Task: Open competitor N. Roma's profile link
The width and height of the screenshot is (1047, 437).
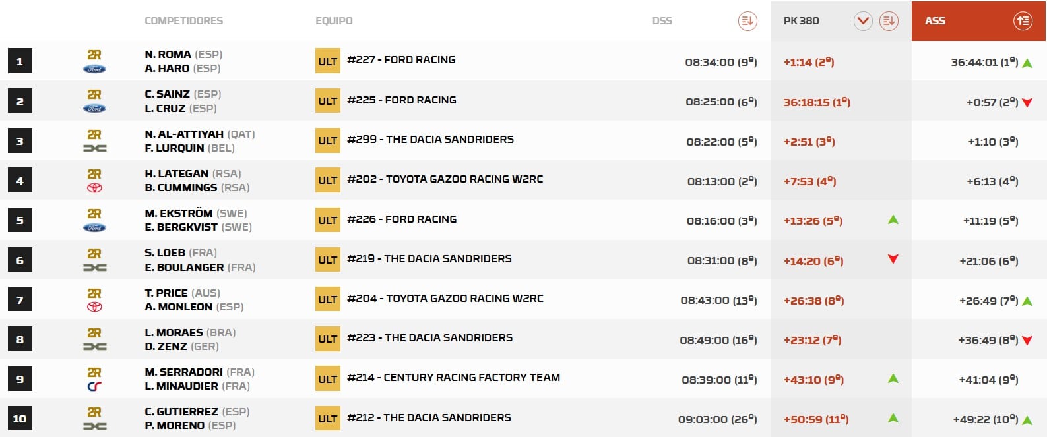Action: click(168, 55)
